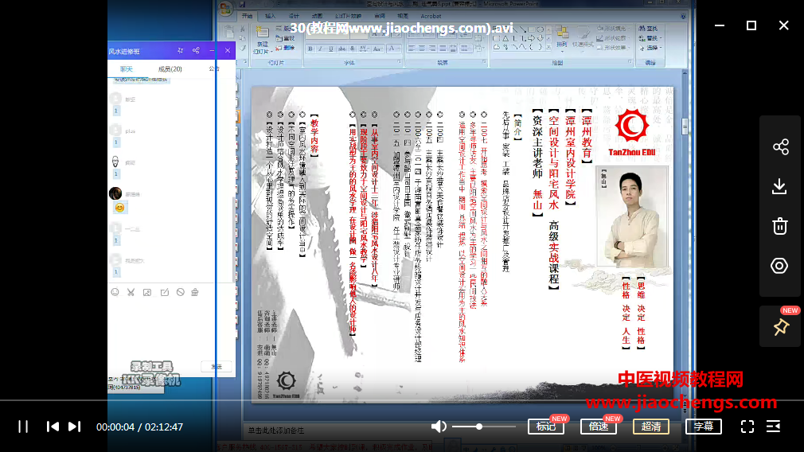Seek along the video progress bar
Image resolution: width=804 pixels, height=452 pixels.
(402, 400)
